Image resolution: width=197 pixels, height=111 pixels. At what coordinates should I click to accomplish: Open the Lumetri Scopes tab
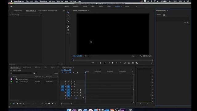tap(18, 10)
